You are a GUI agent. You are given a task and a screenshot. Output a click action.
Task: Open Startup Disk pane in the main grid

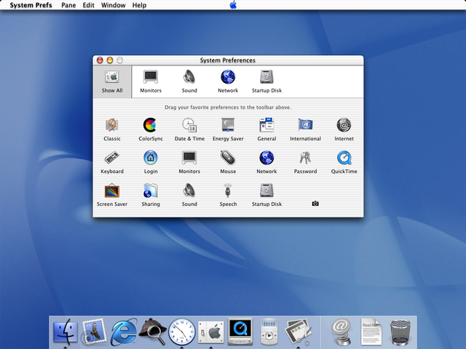[x=266, y=195]
